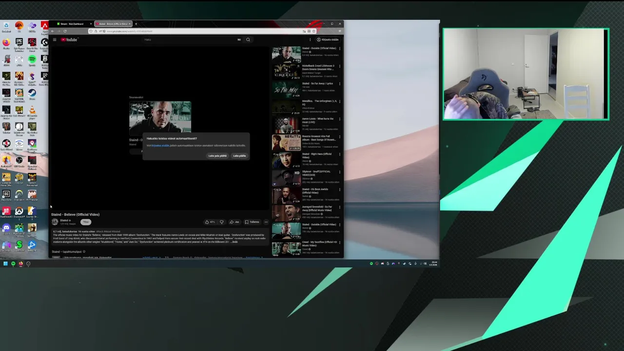Image resolution: width=624 pixels, height=351 pixels.
Task: Select the Staind - Believe browser tab
Action: [x=113, y=24]
